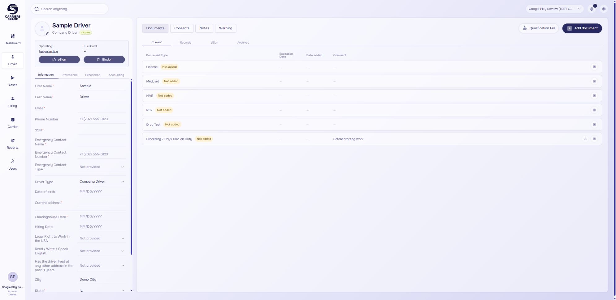Click the Assign vehicle link
The height and width of the screenshot is (300, 616).
click(x=48, y=52)
